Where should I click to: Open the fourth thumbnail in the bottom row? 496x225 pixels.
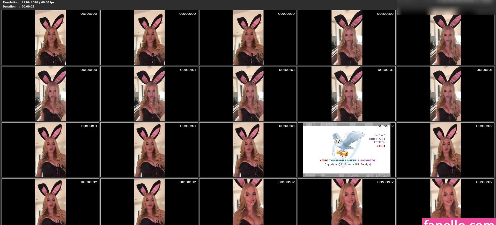point(347,202)
